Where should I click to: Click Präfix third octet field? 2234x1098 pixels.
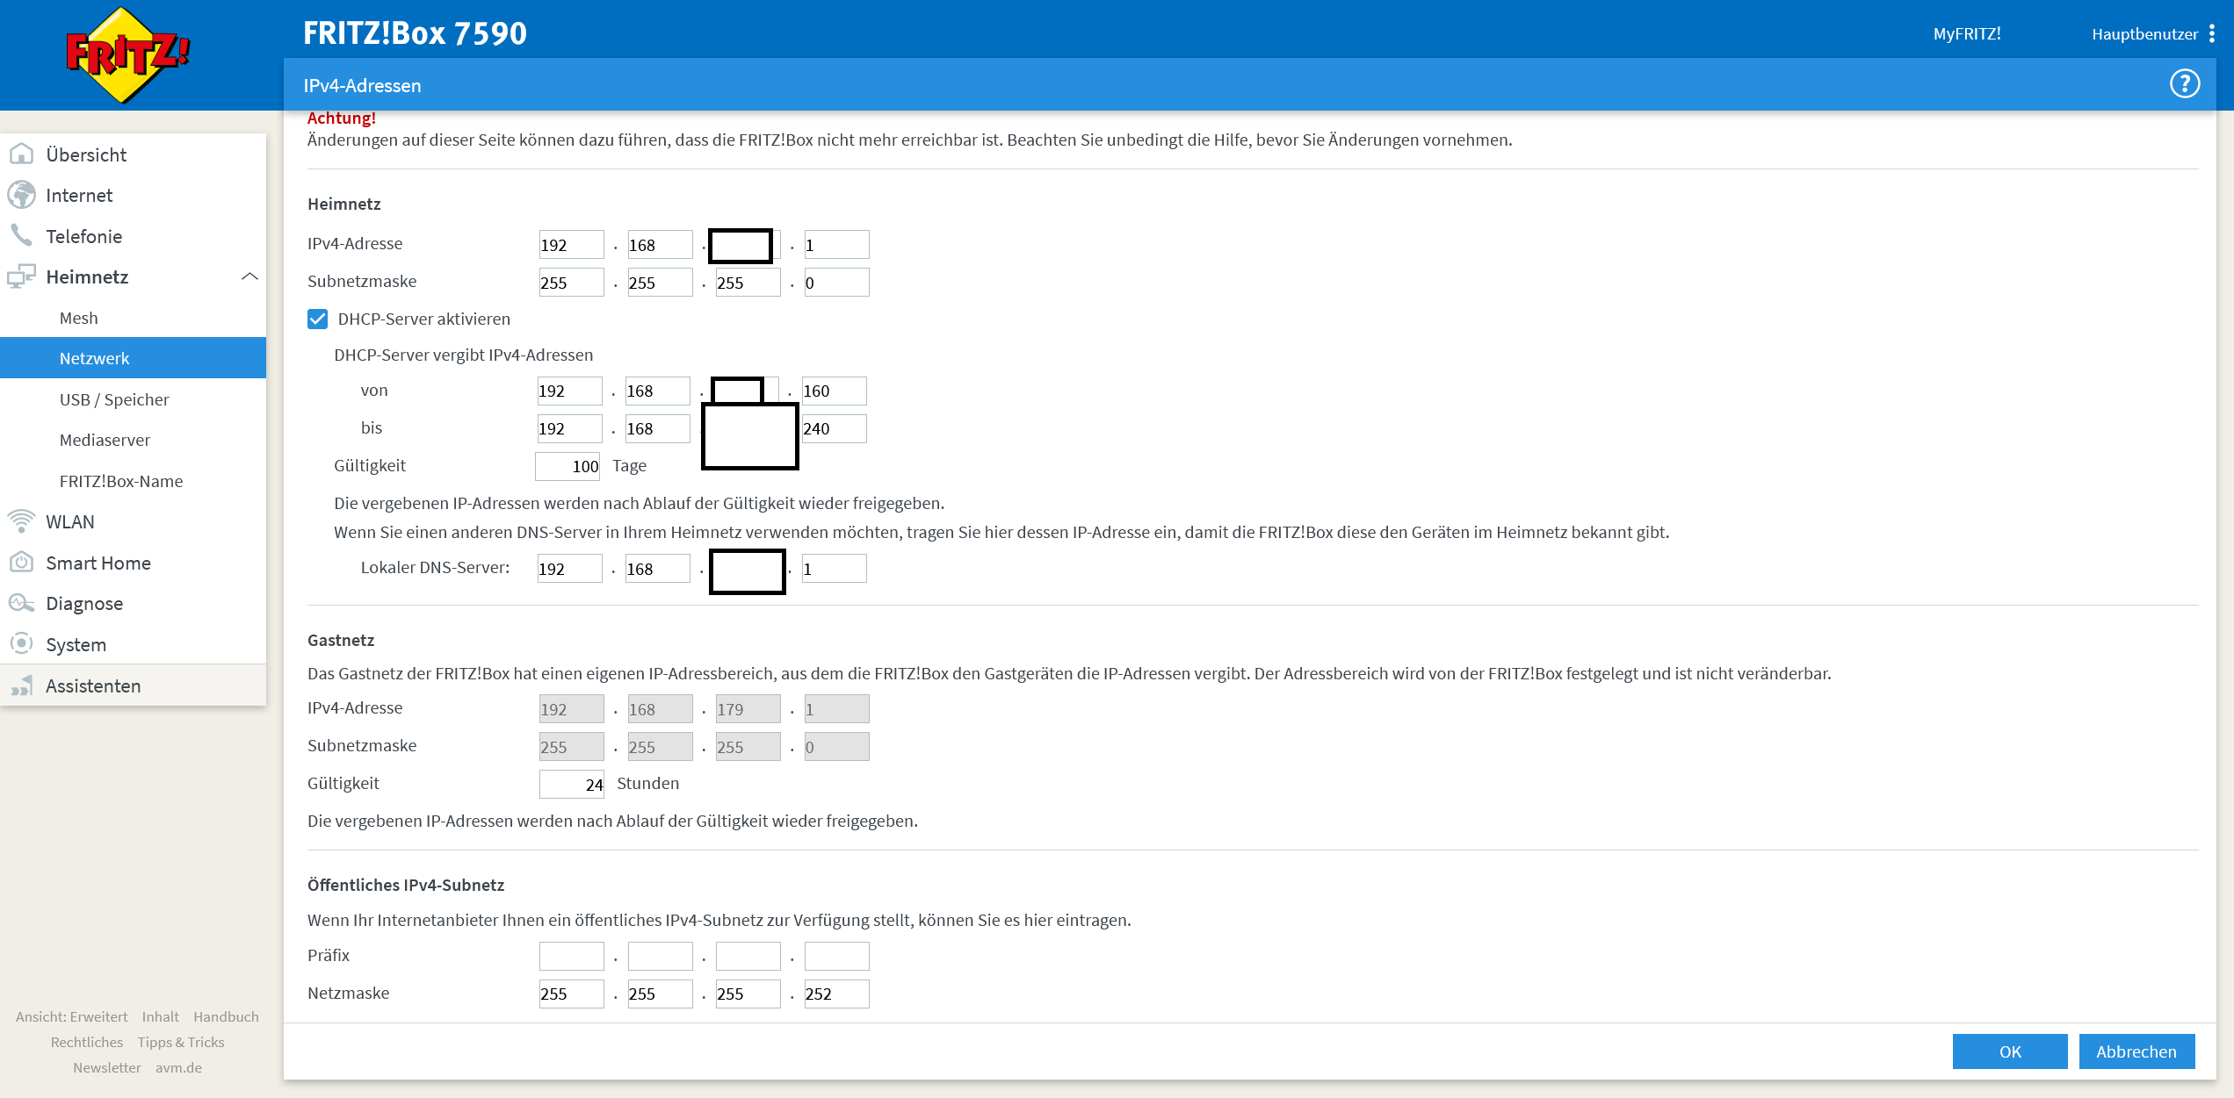click(748, 956)
